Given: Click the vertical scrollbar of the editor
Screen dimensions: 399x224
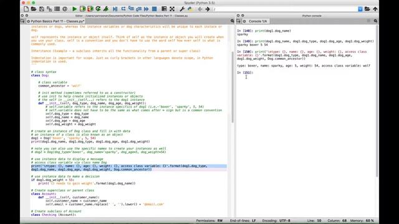Looking at the screenshot, I should pyautogui.click(x=233, y=87).
